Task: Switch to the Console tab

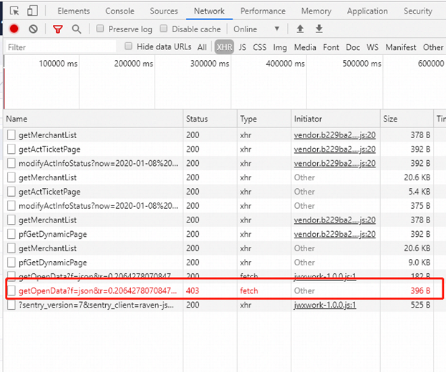Action: tap(120, 11)
